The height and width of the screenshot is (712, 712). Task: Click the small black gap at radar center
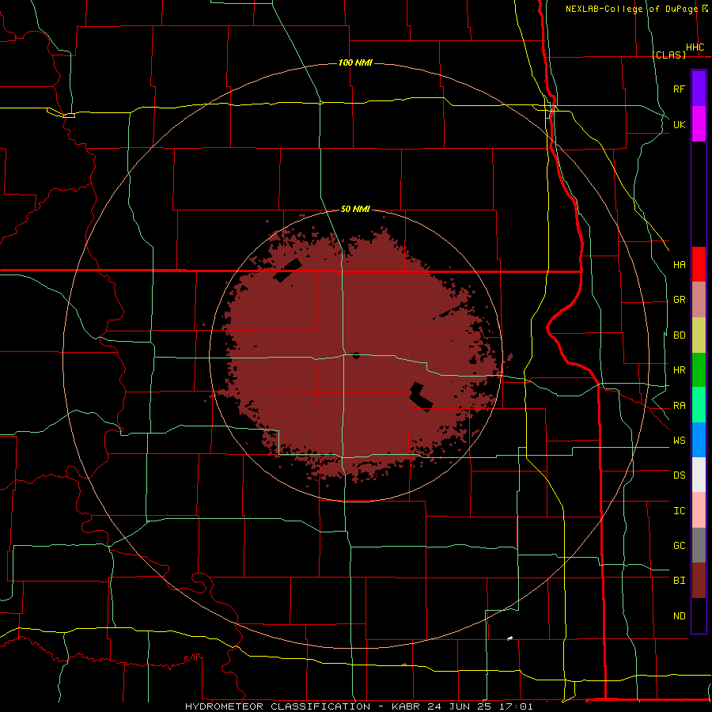click(357, 355)
